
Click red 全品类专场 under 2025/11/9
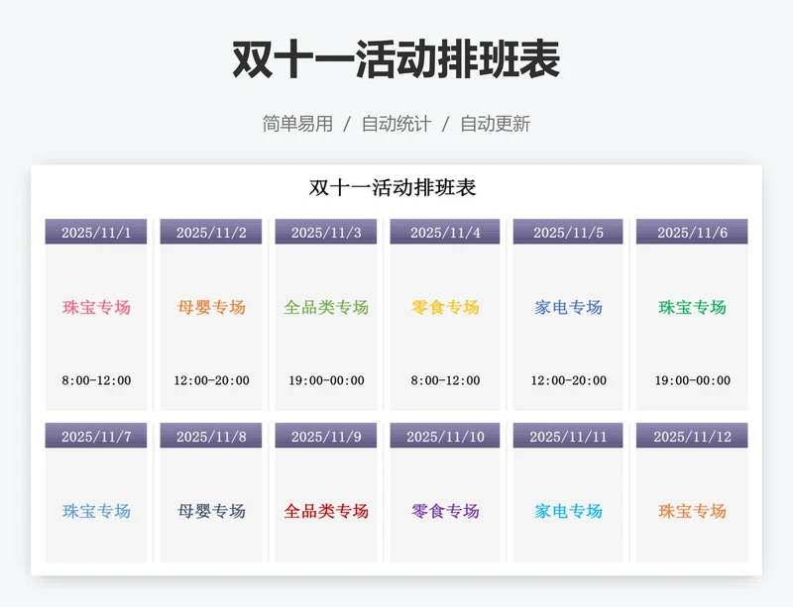(x=326, y=511)
